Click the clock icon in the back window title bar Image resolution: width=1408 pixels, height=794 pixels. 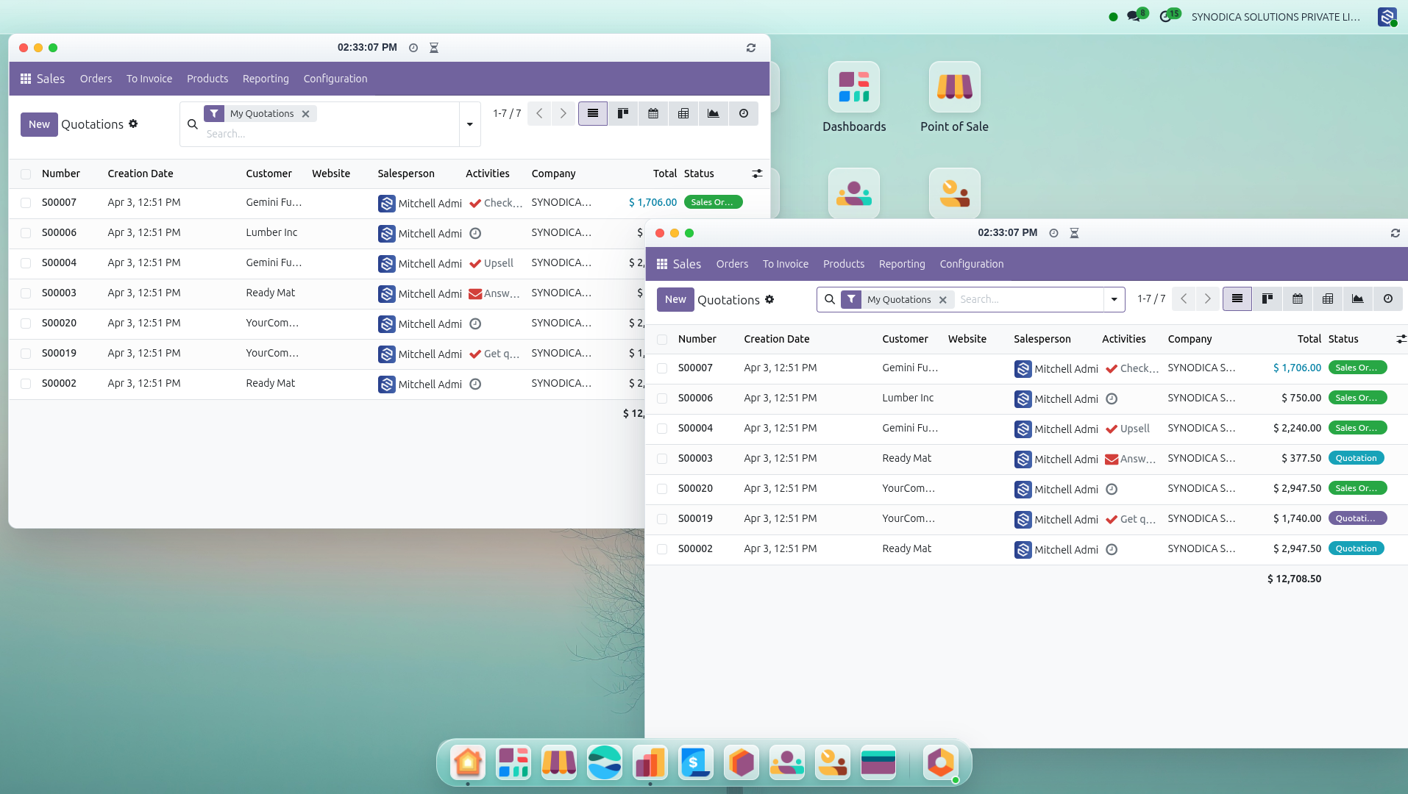413,48
